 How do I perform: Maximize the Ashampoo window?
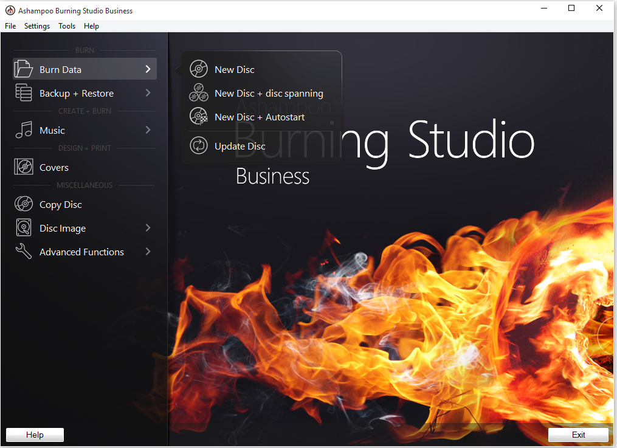571,9
